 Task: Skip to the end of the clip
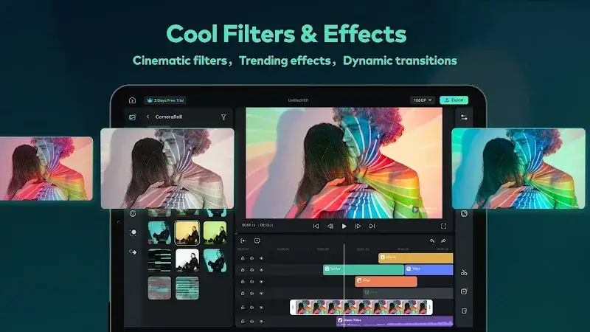[372, 226]
